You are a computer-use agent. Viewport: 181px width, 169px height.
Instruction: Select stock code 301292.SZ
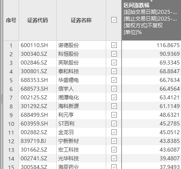click(x=34, y=106)
